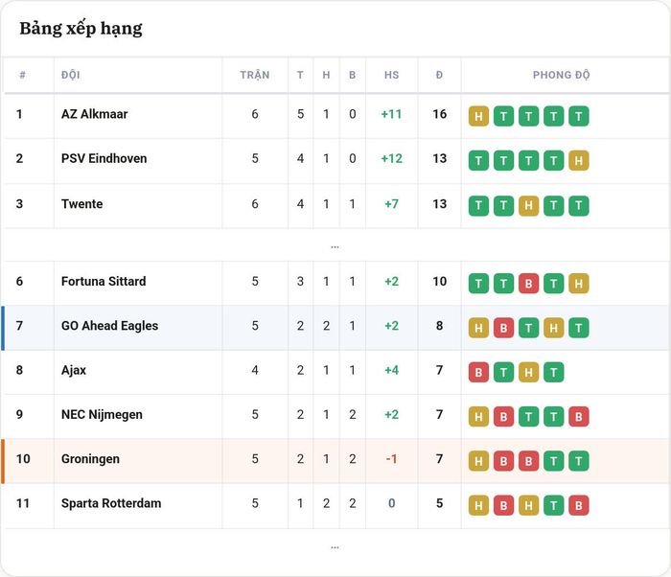Click Ajax's yellow H form badge

528,372
